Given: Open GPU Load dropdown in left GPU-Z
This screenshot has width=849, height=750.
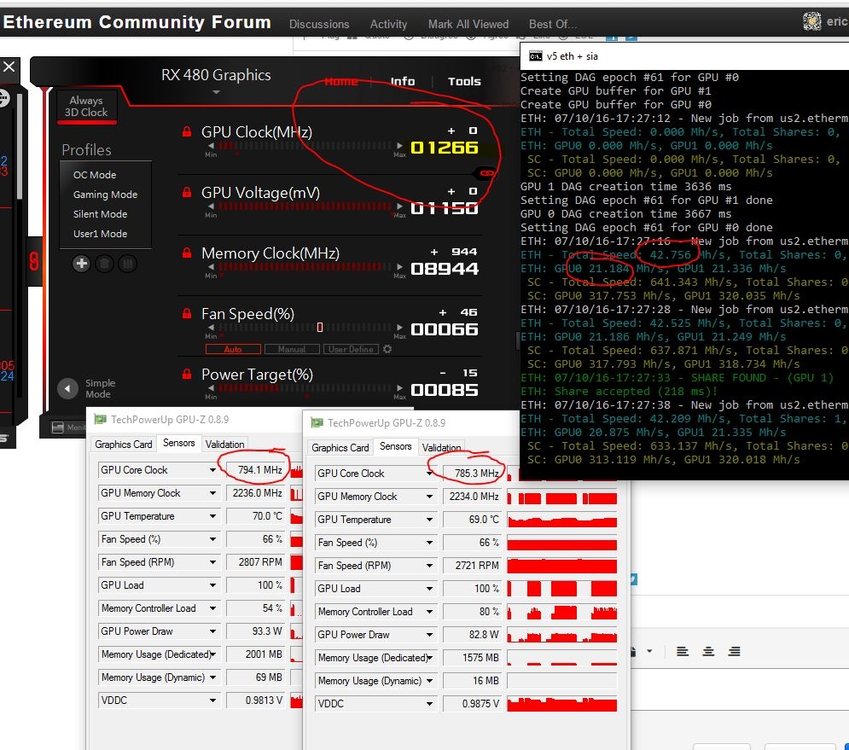Looking at the screenshot, I should 212,585.
